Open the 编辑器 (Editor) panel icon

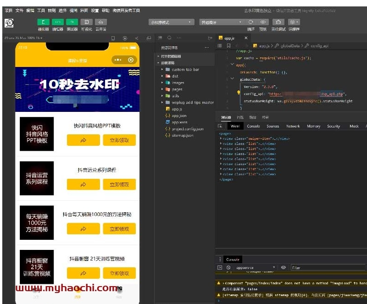(57, 22)
